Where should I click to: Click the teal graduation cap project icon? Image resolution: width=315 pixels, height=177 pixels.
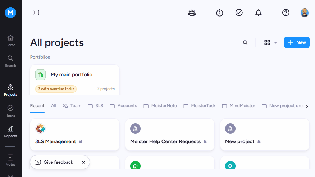click(230, 165)
